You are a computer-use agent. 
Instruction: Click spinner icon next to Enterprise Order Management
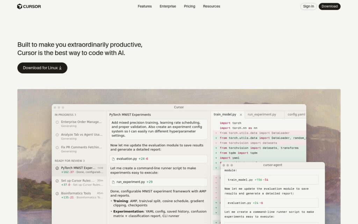57,122
